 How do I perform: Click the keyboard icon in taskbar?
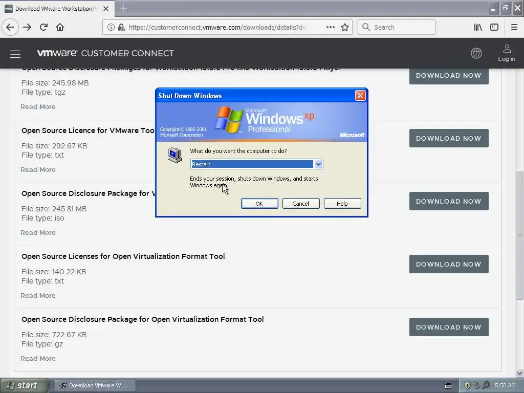click(448, 386)
